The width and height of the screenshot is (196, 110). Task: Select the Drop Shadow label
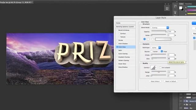pos(123,67)
